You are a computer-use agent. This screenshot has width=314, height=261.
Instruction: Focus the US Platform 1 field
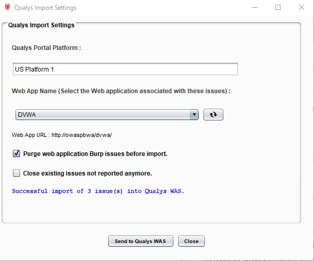(126, 69)
